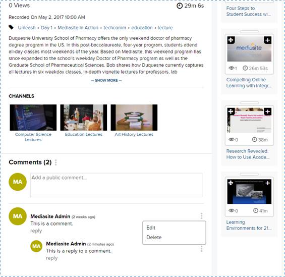Click the move icon on Compelling Online Learning thumbnail
Screen dimensions: 285x277
(x=231, y=40)
